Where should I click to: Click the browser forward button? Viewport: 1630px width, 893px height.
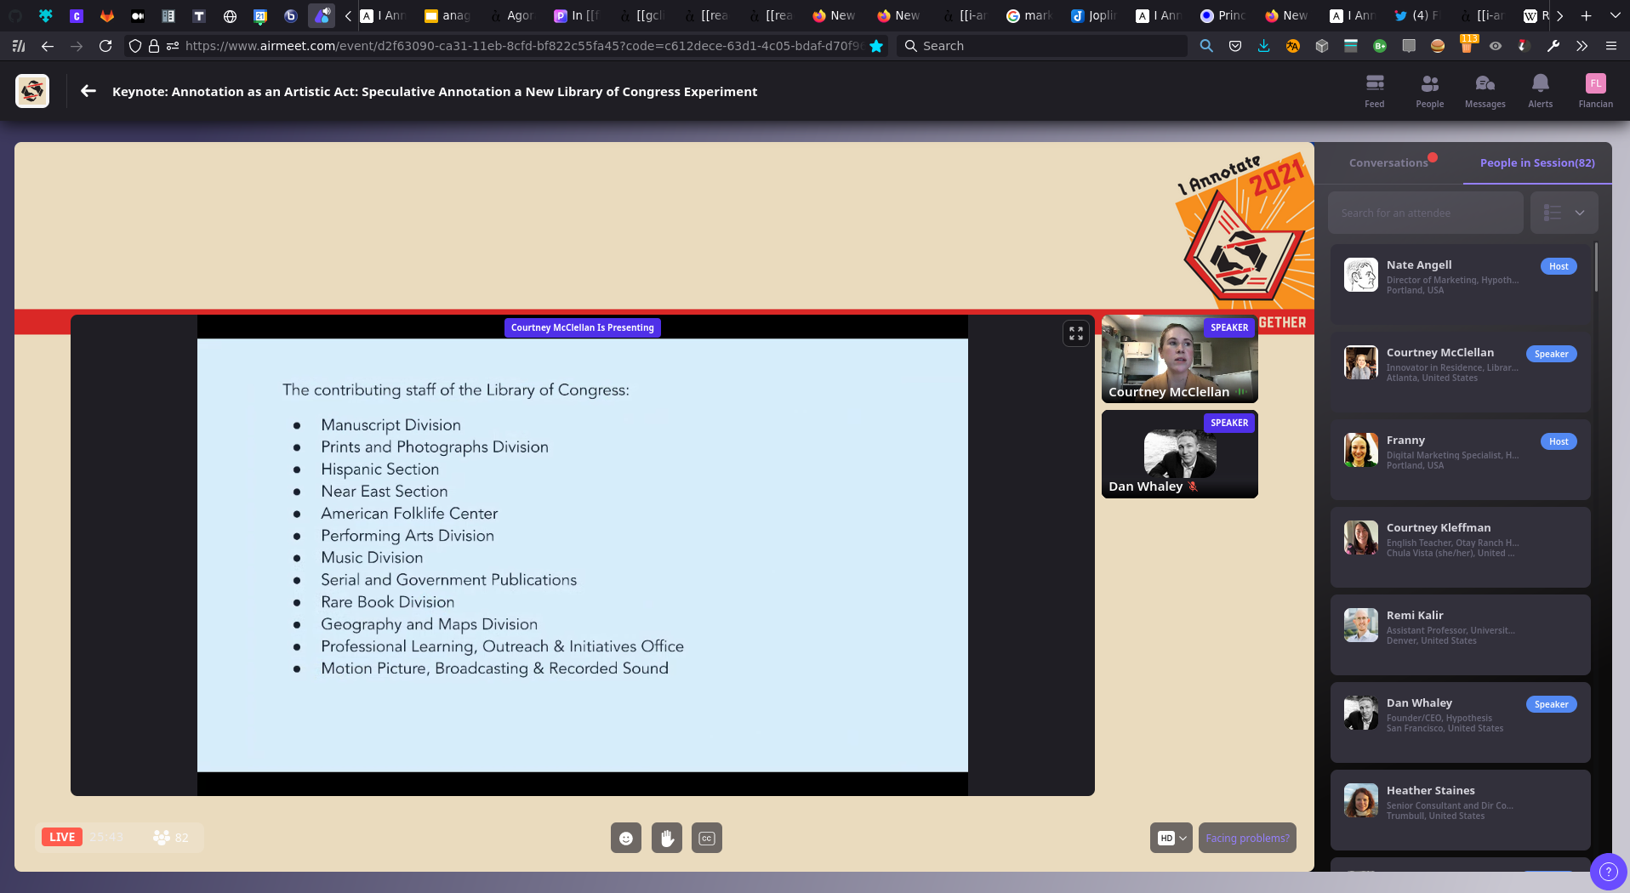point(77,46)
